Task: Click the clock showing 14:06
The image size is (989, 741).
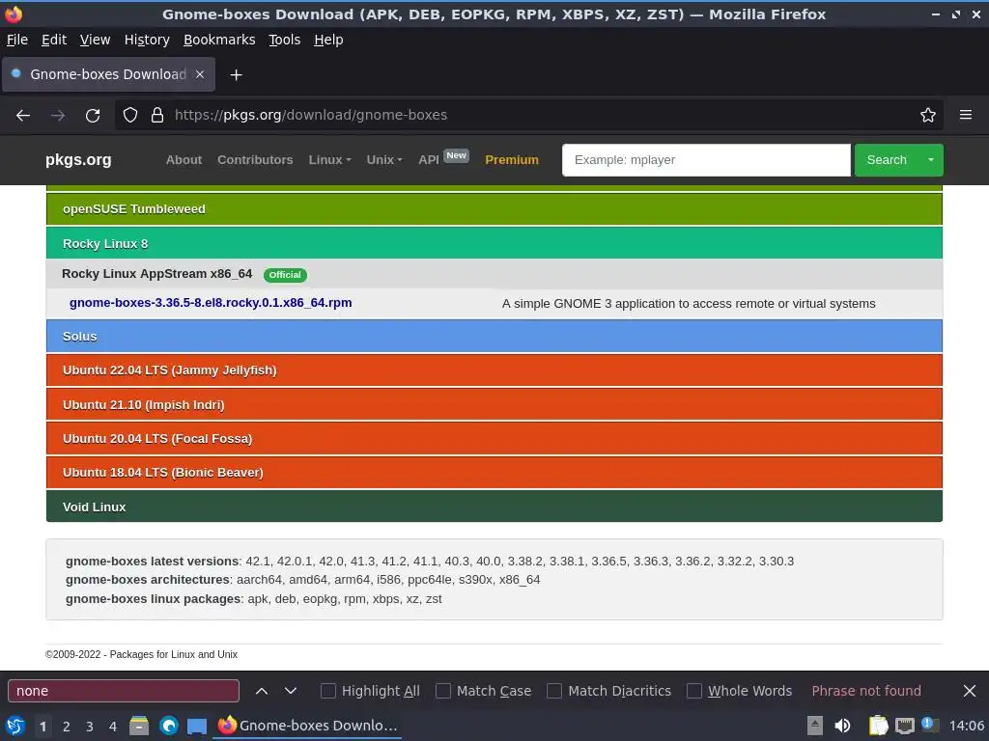Action: tap(966, 726)
